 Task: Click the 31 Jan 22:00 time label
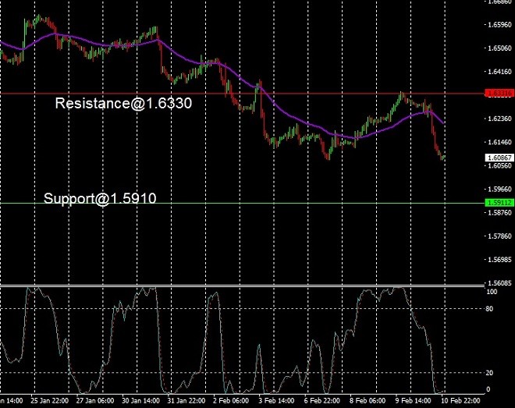[186, 401]
